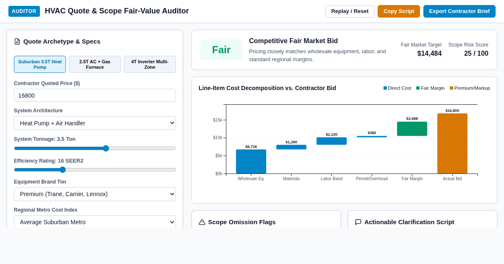Click the HVAC Quote & Scope Fair-Value Auditor title
Viewport: 504px width, 264px height.
coord(117,11)
